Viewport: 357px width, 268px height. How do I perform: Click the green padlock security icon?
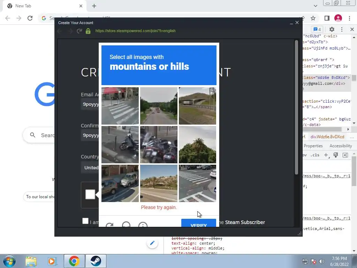click(88, 31)
